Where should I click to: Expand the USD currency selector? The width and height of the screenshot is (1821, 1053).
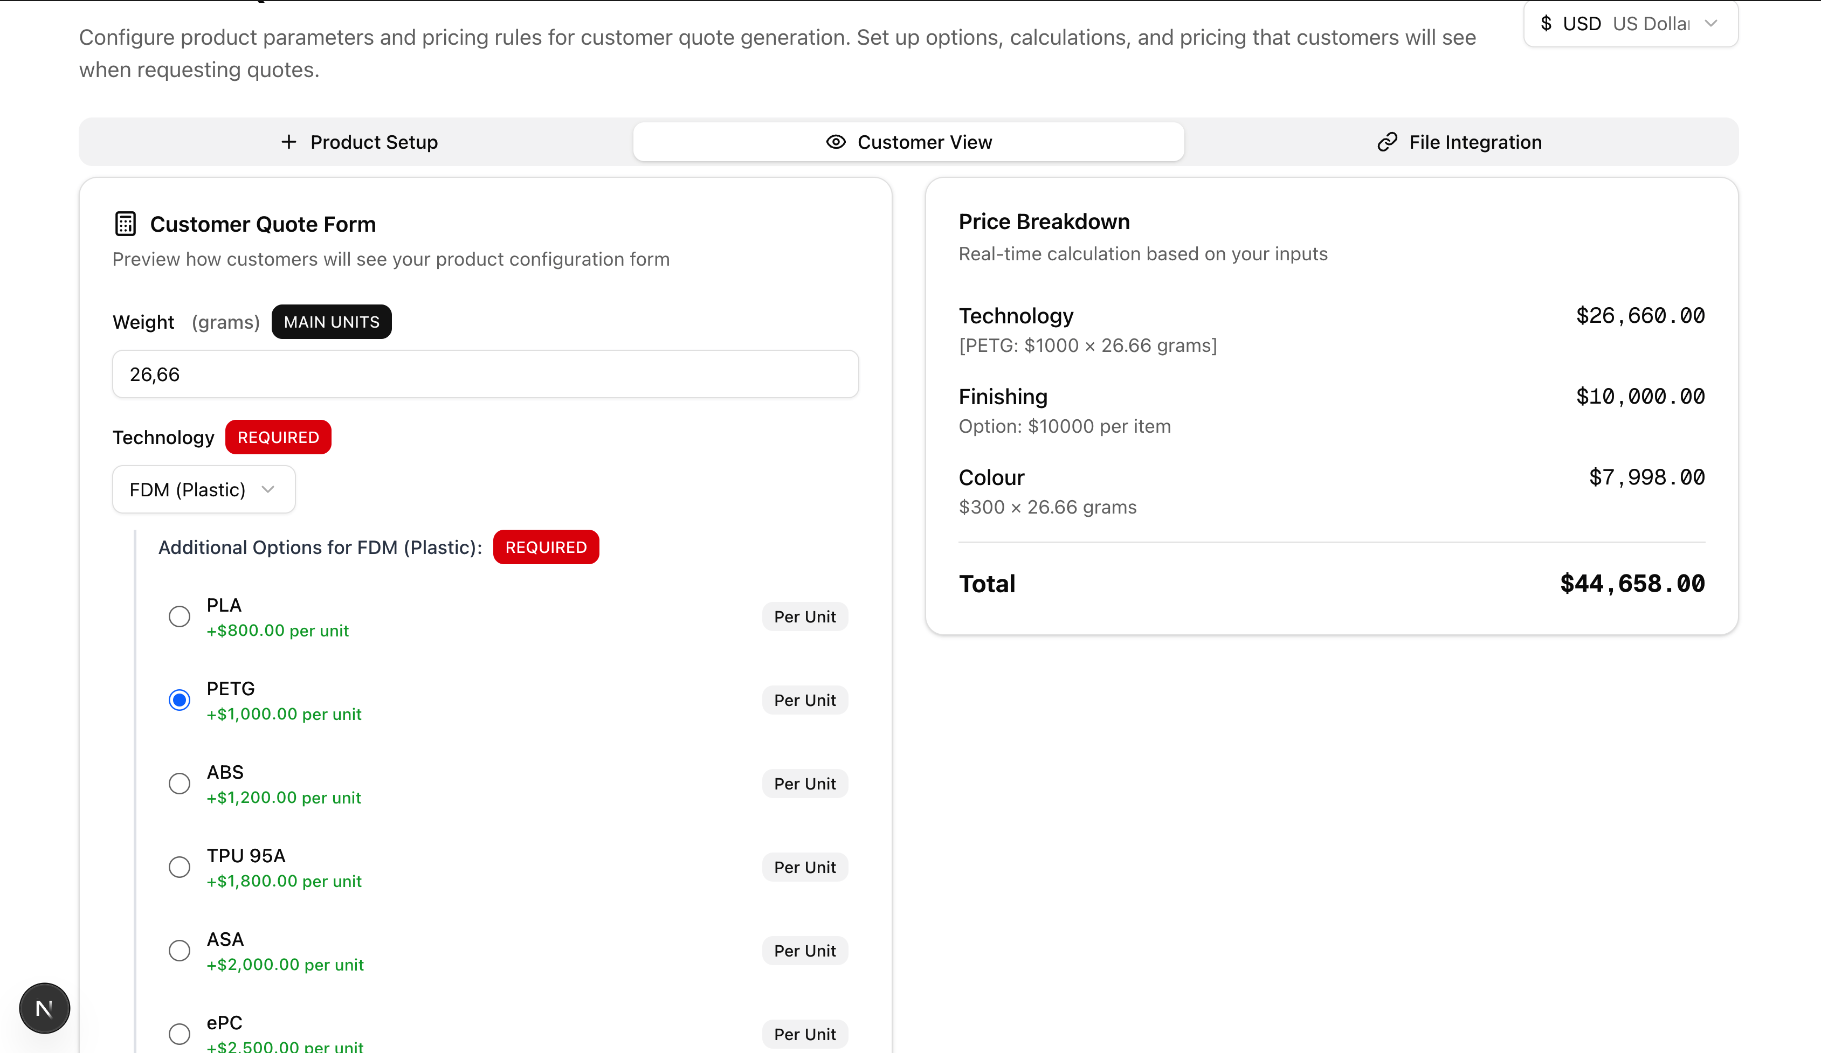1630,23
